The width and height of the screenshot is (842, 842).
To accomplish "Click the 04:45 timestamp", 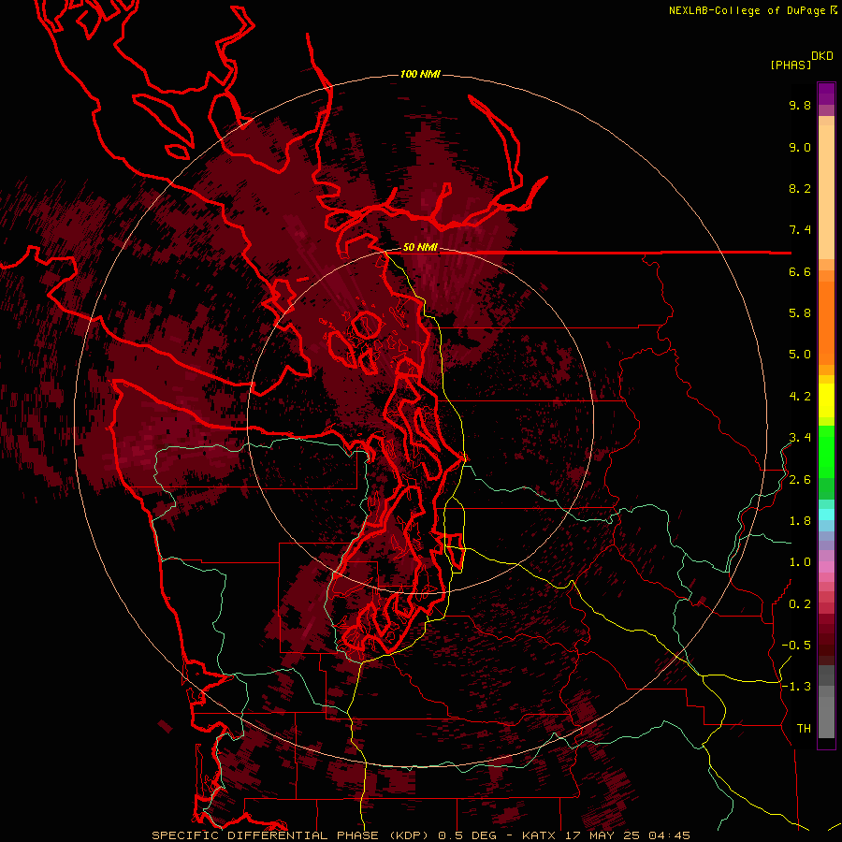I will pyautogui.click(x=669, y=835).
